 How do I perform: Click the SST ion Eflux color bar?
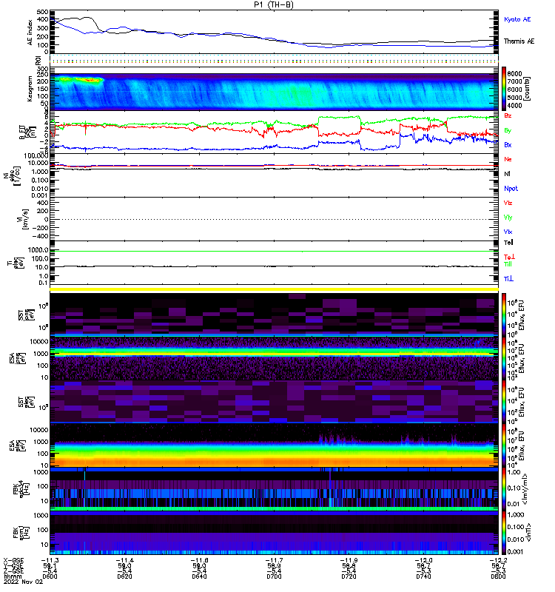click(x=504, y=315)
